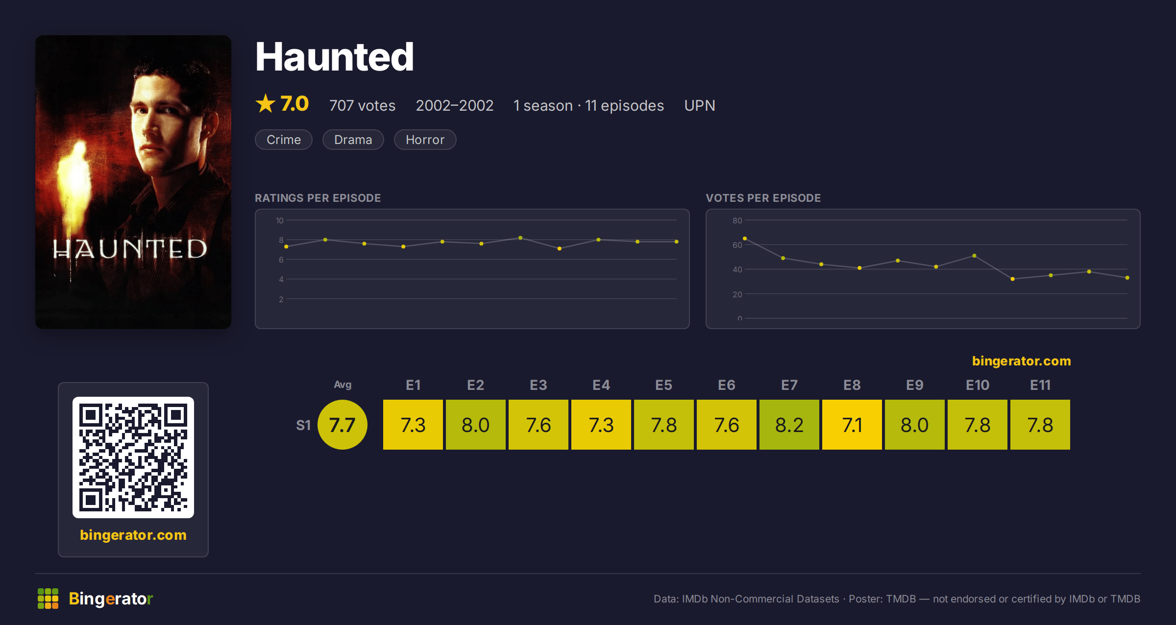Select the Drama genre tag

click(x=353, y=140)
